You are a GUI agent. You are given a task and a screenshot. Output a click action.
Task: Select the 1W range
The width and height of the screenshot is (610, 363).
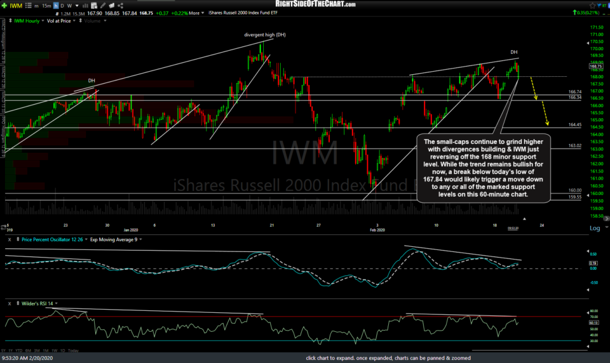click(x=55, y=350)
